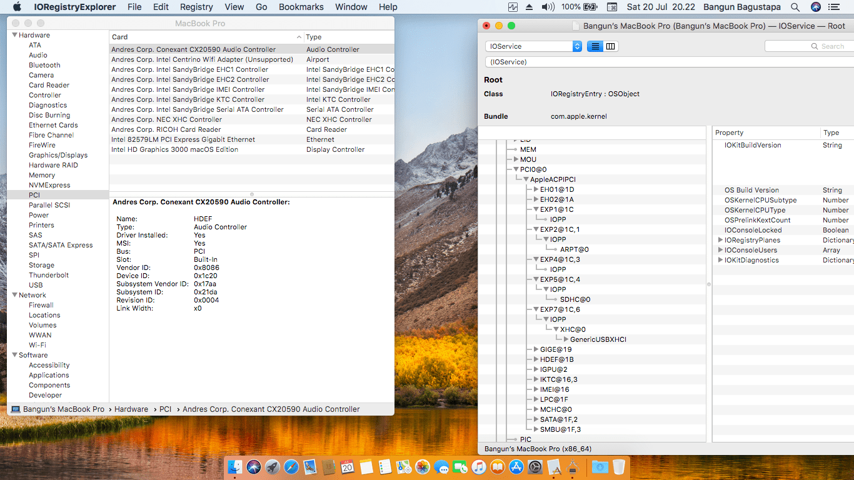Select Intel 82579LM PCI Express Gigabit Ethernet row

coord(252,139)
